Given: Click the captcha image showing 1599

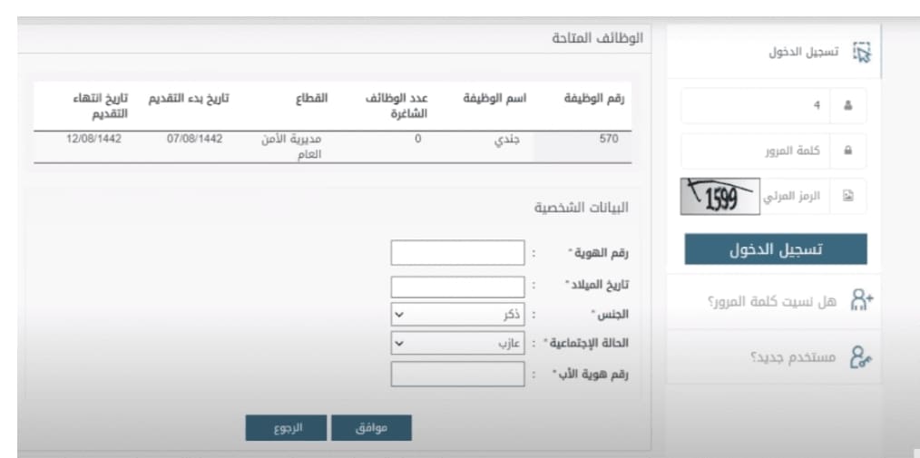Looking at the screenshot, I should click(719, 197).
